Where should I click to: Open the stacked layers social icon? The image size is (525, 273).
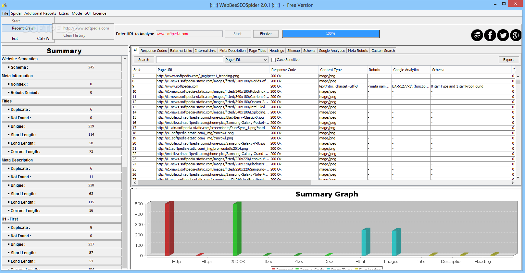[477, 35]
